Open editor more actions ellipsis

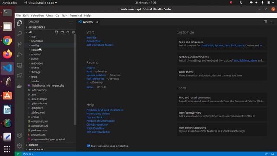coord(272,22)
